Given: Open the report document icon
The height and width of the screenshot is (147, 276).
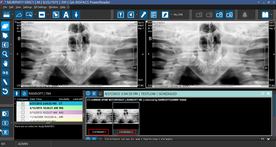Looking at the screenshot, I should click(154, 14).
